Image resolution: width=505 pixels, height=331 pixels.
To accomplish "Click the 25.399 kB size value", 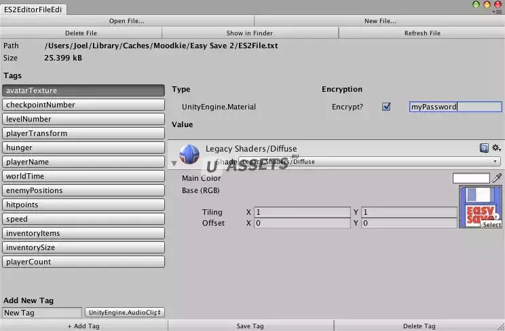I will click(x=63, y=58).
